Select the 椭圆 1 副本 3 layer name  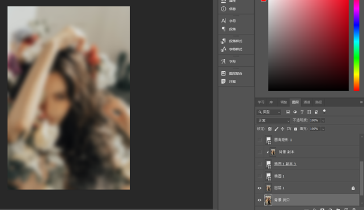click(x=285, y=164)
